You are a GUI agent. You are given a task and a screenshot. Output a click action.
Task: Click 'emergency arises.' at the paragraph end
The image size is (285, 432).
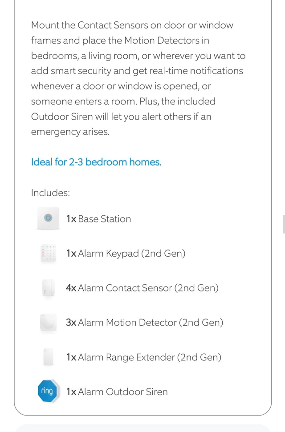pyautogui.click(x=70, y=132)
